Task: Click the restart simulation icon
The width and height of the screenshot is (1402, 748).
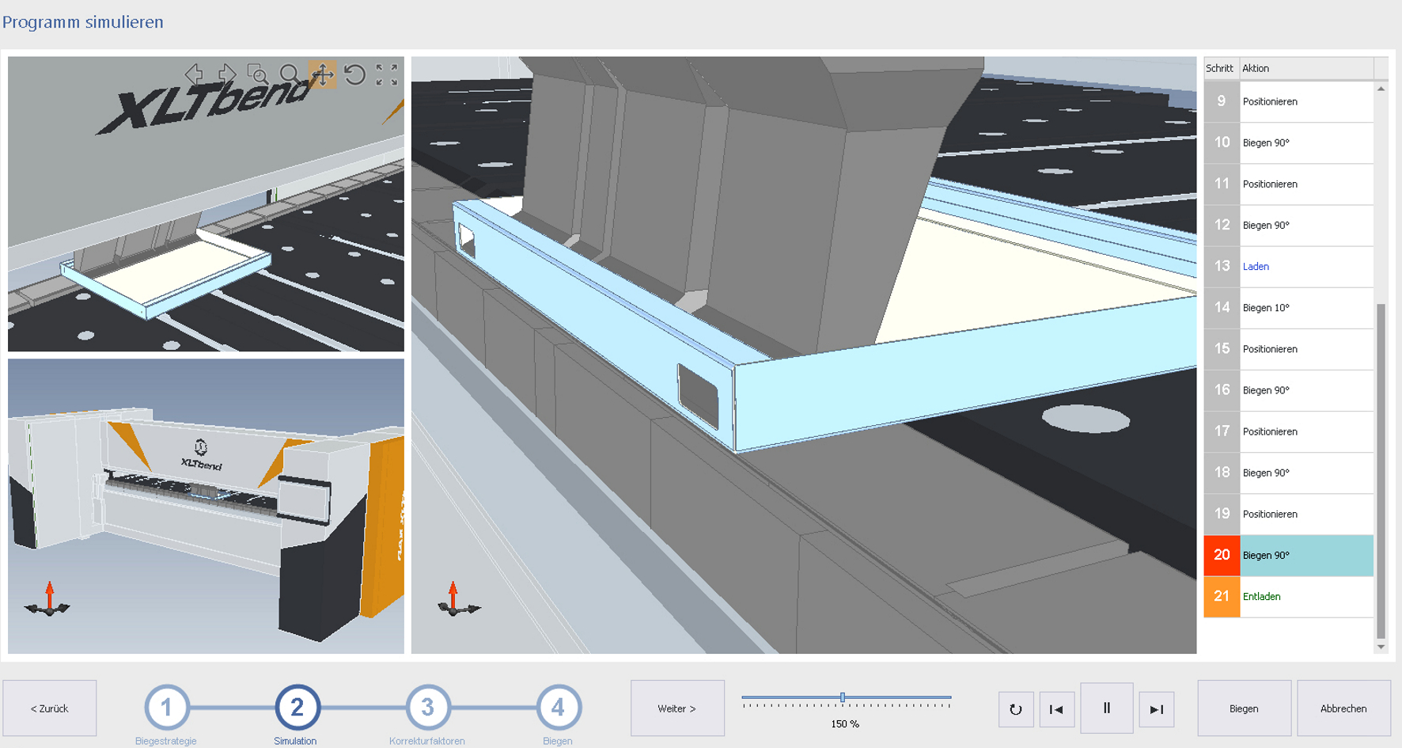Action: 1016,708
